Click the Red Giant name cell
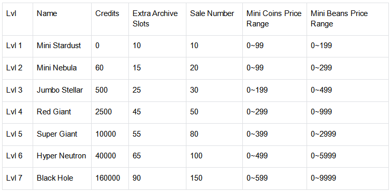Image resolution: width=392 pixels, height=192 pixels. [x=54, y=112]
